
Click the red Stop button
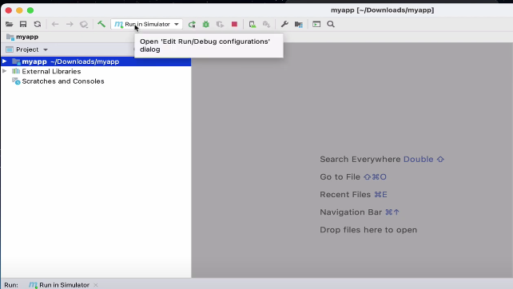pos(234,24)
